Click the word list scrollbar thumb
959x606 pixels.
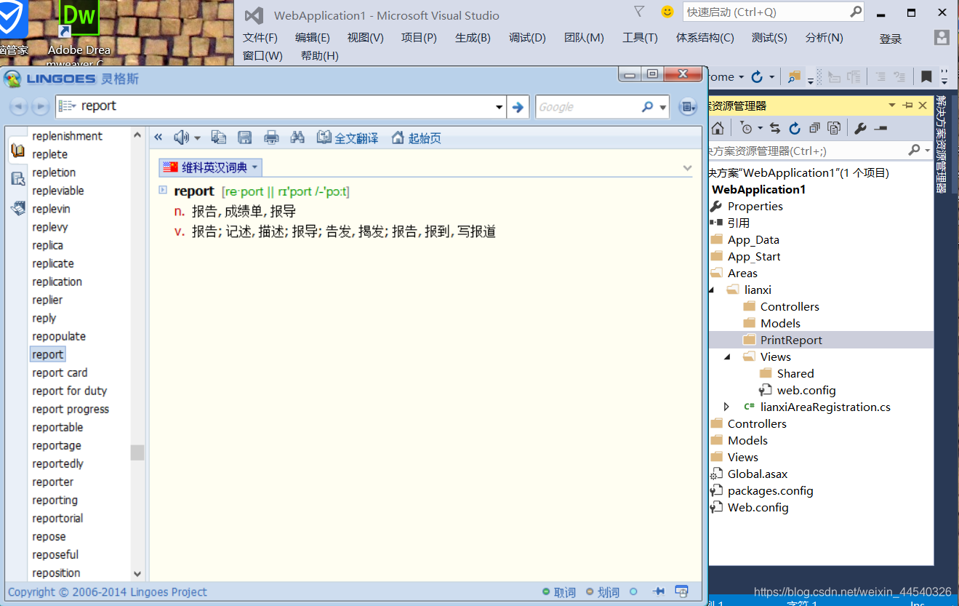tap(137, 452)
